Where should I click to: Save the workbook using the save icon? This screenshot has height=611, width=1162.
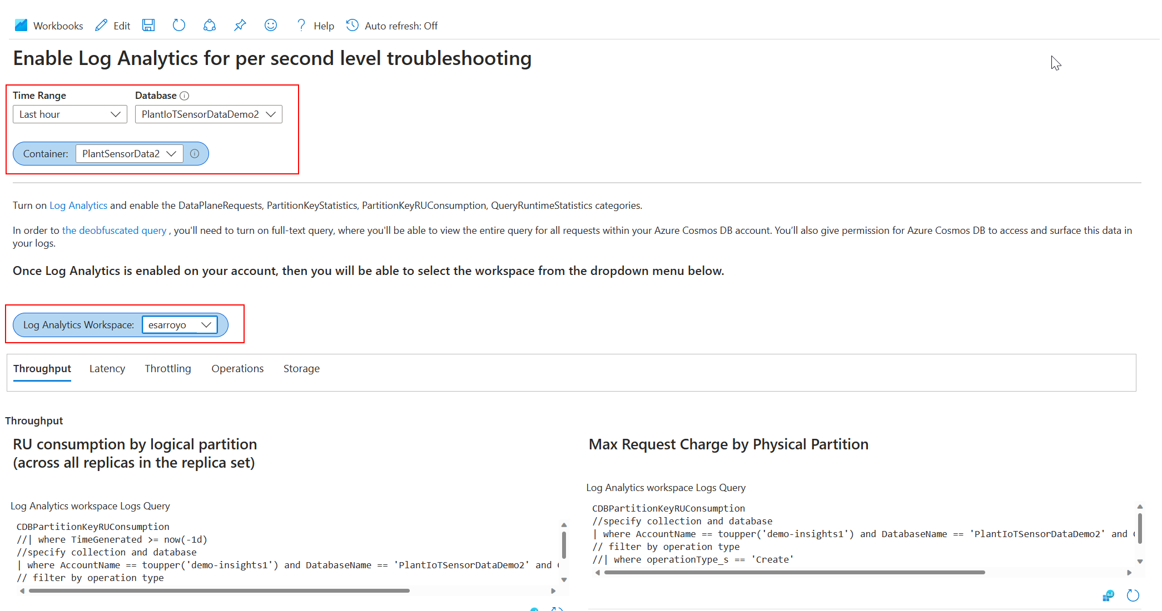point(148,25)
